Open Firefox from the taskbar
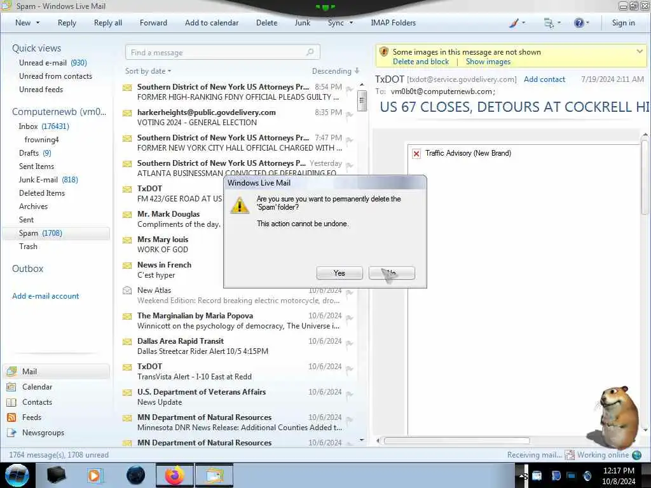The width and height of the screenshot is (651, 488). (174, 475)
